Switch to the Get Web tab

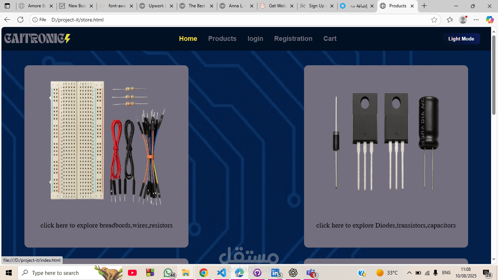[x=276, y=6]
